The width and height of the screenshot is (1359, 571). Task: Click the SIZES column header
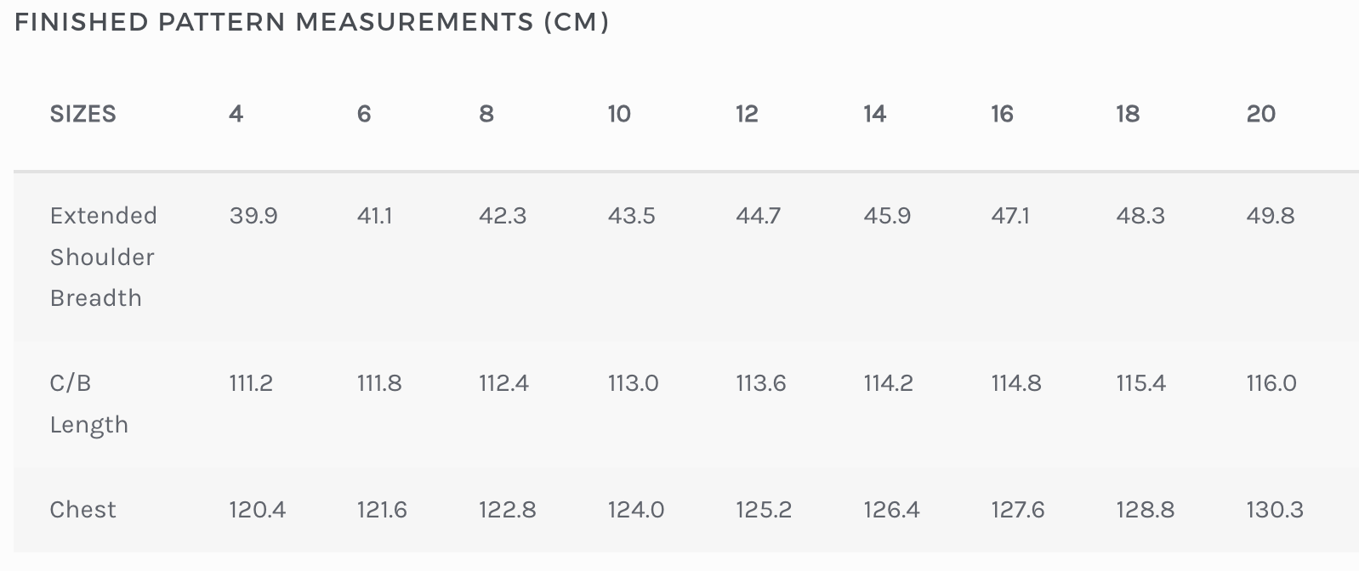[x=82, y=114]
